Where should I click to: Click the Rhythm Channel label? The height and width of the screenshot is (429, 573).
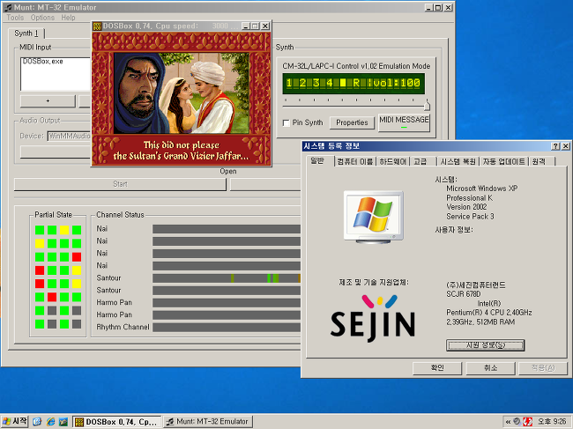click(123, 327)
